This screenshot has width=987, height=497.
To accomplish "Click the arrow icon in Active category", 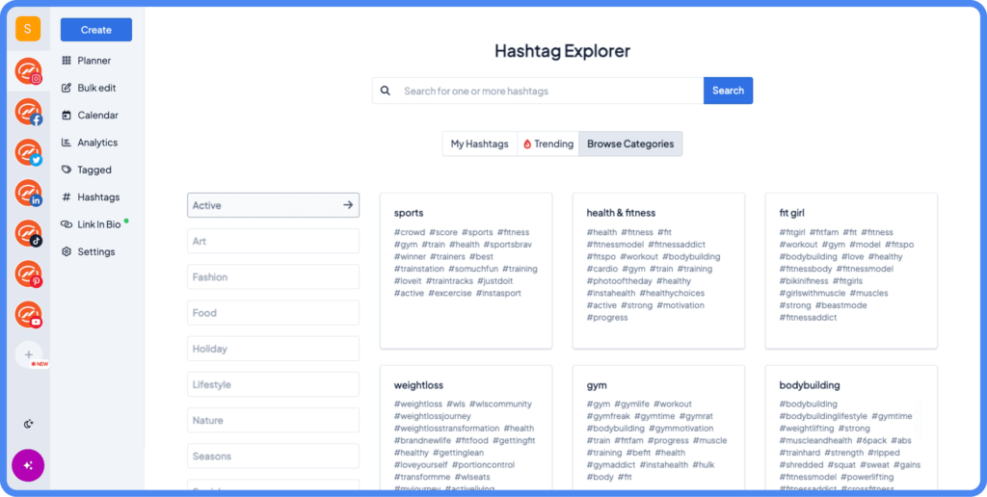I will click(x=347, y=205).
